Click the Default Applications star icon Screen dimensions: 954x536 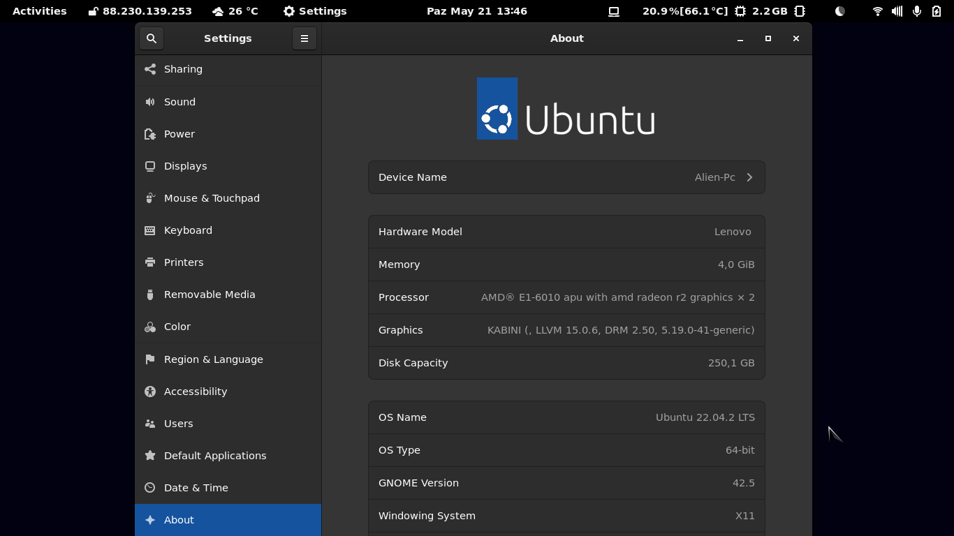(x=150, y=456)
